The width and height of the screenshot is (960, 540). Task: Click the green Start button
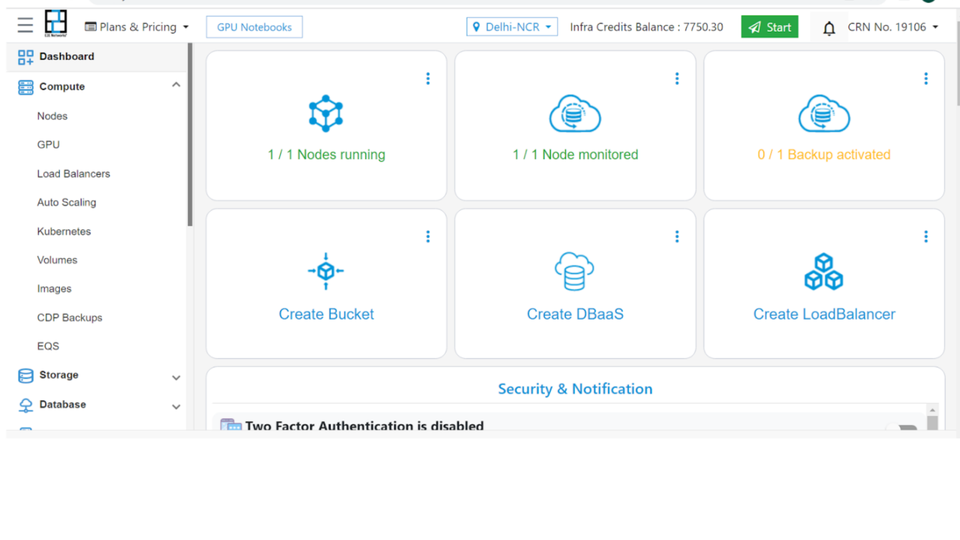point(769,27)
